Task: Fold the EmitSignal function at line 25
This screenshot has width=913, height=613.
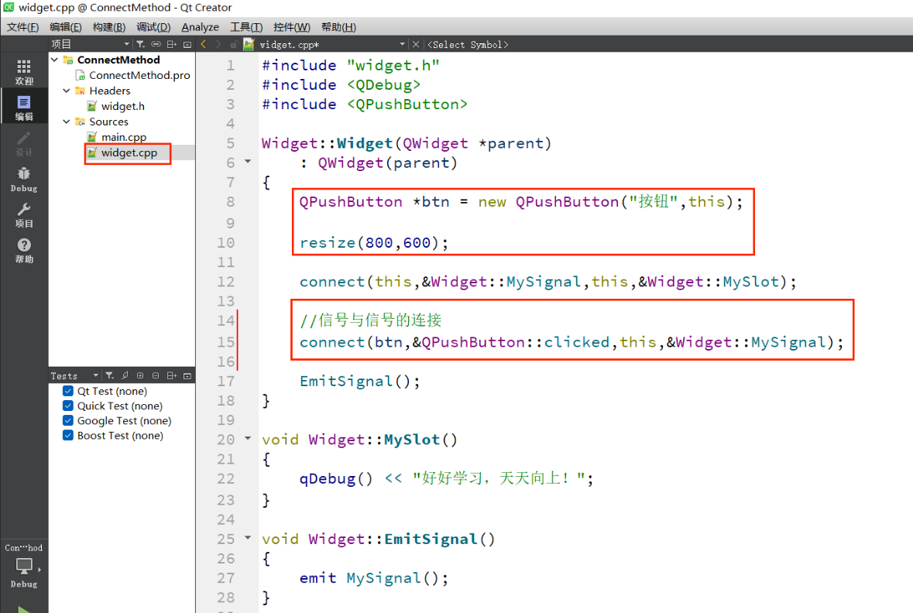Action: pyautogui.click(x=248, y=538)
